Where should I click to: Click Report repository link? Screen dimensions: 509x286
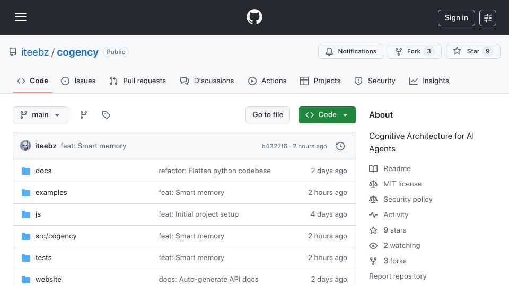[x=398, y=276]
